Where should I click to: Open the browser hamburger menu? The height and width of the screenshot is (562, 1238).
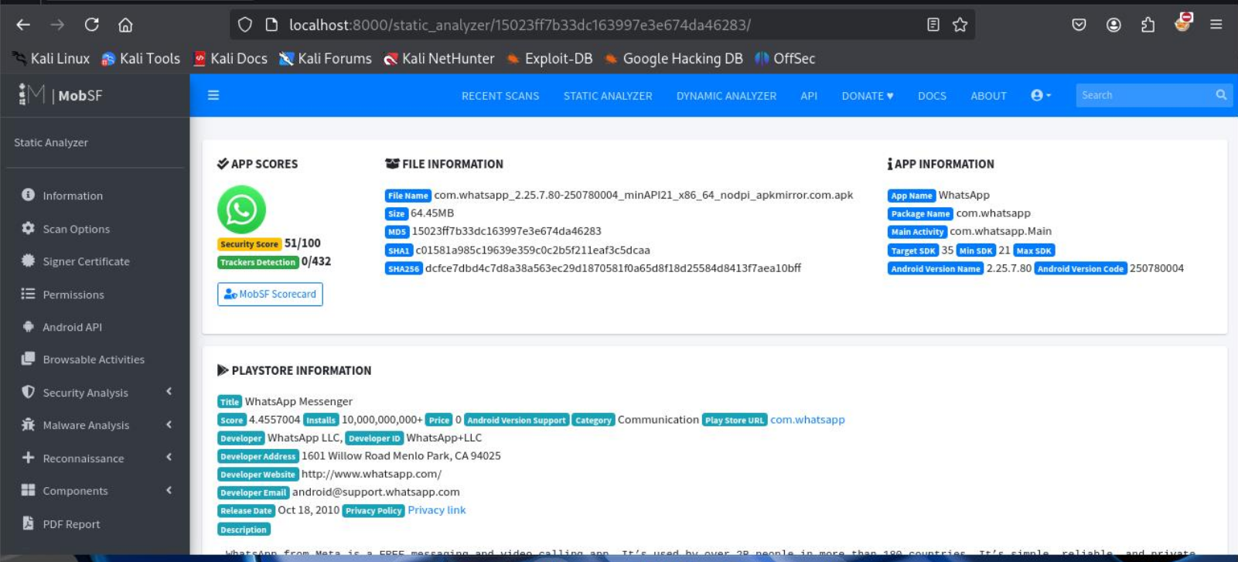pyautogui.click(x=1216, y=25)
